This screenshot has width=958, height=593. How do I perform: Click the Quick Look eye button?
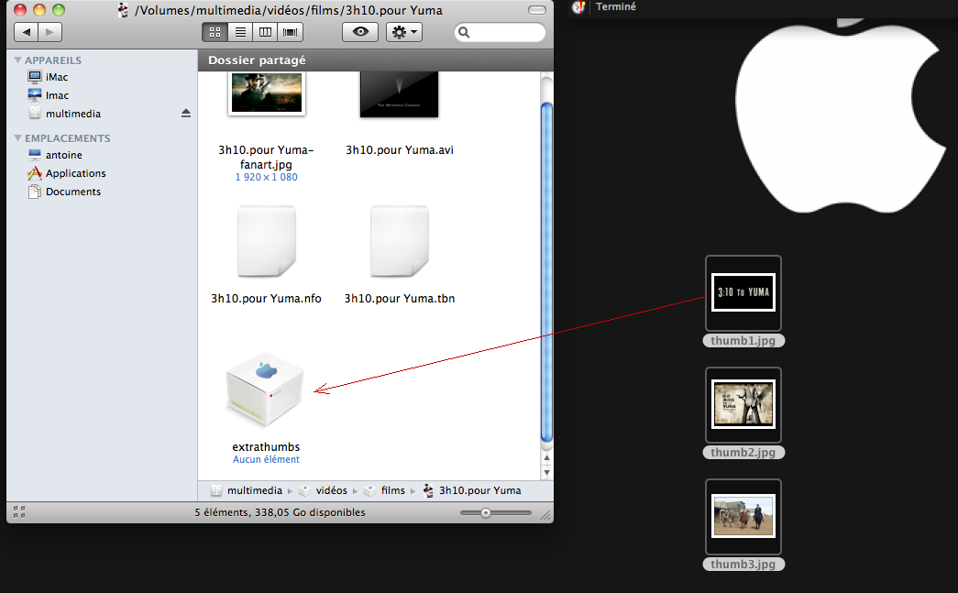[x=360, y=32]
